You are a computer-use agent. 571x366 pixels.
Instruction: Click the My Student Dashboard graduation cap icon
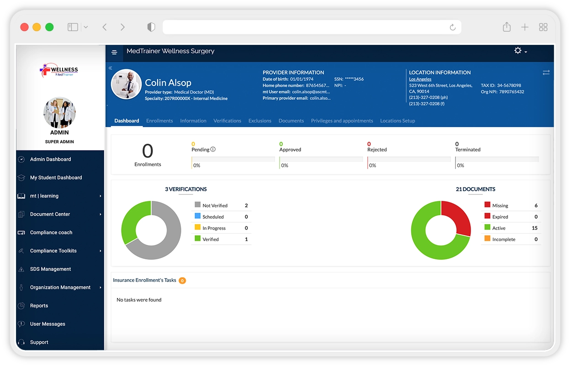[x=21, y=178]
